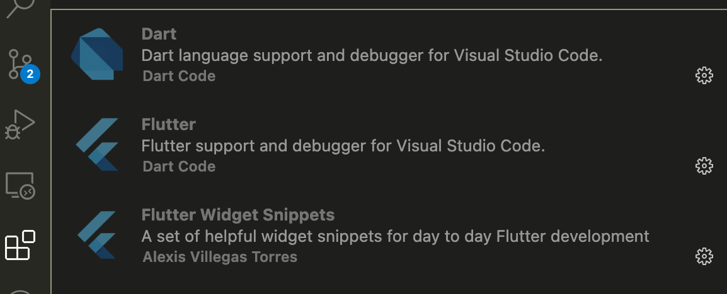The height and width of the screenshot is (294, 727).
Task: Open Manage gear for Flutter Widget Snippets
Action: pyautogui.click(x=704, y=256)
